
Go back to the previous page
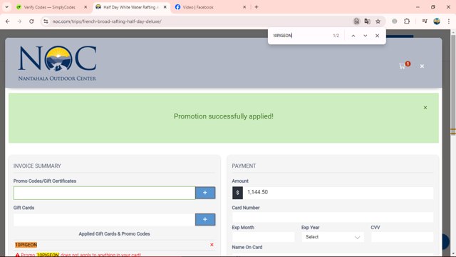pyautogui.click(x=8, y=21)
